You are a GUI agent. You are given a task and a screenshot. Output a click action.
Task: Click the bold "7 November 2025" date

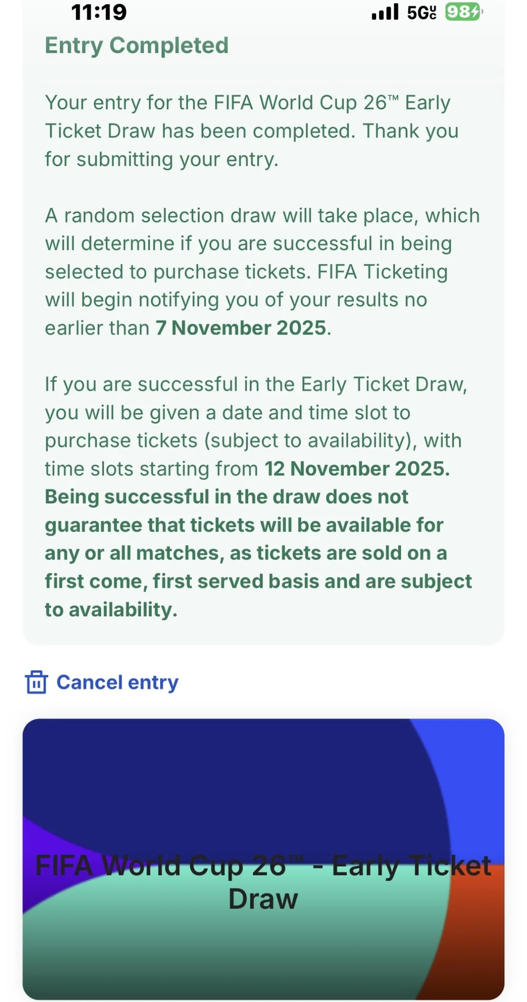[241, 328]
